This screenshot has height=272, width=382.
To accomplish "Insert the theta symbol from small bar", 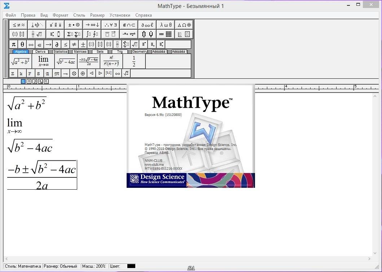I will (x=22, y=44).
